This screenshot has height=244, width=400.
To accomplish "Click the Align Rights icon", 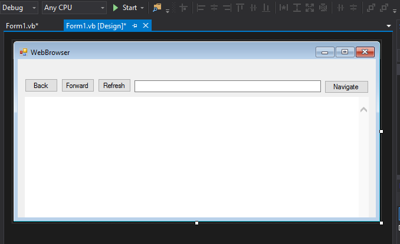I will [x=227, y=8].
